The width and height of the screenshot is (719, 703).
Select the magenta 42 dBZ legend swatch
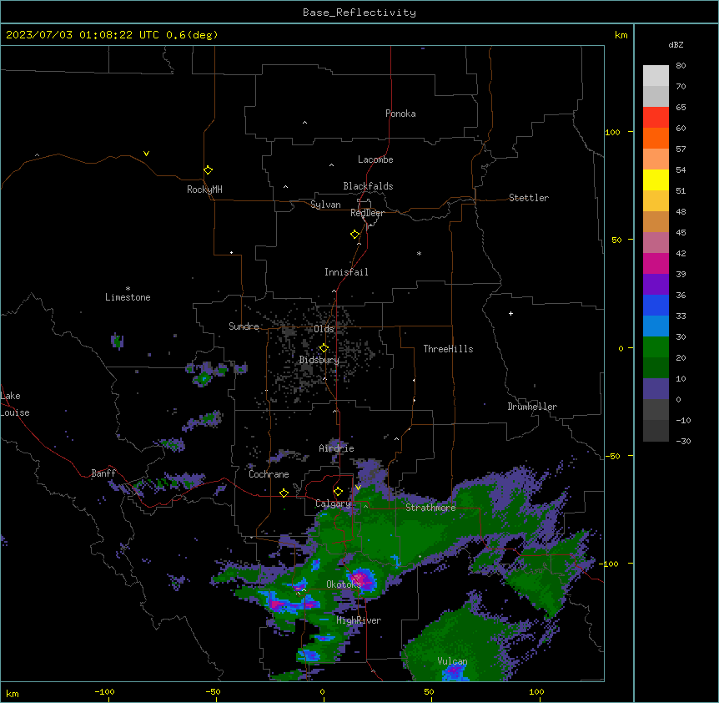click(656, 263)
